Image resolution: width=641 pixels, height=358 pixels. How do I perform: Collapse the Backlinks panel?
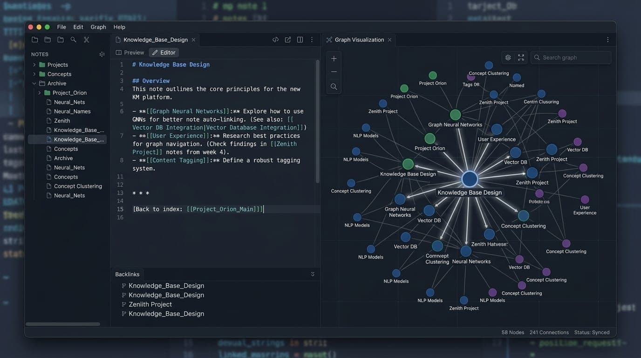(x=313, y=274)
